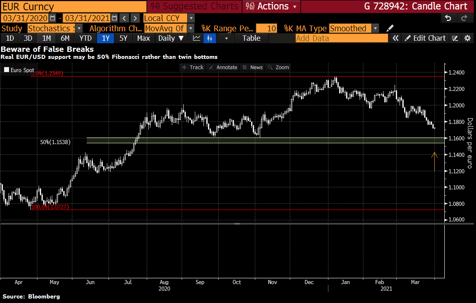Click the %K MA Type label
The height and width of the screenshot is (303, 476).
coord(305,28)
